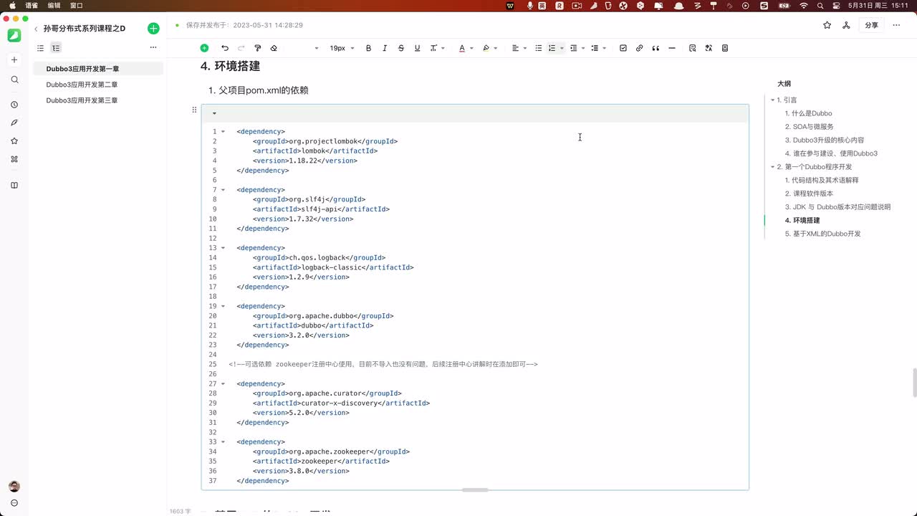Insert a block quote
Viewport: 917px width, 516px height.
coord(656,48)
